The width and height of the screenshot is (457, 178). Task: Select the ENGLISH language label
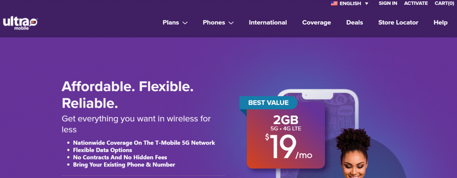(x=350, y=4)
